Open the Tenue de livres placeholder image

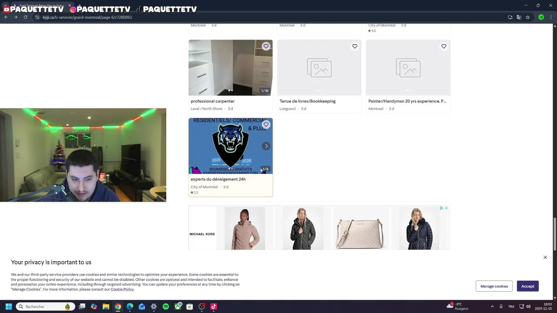pos(319,67)
